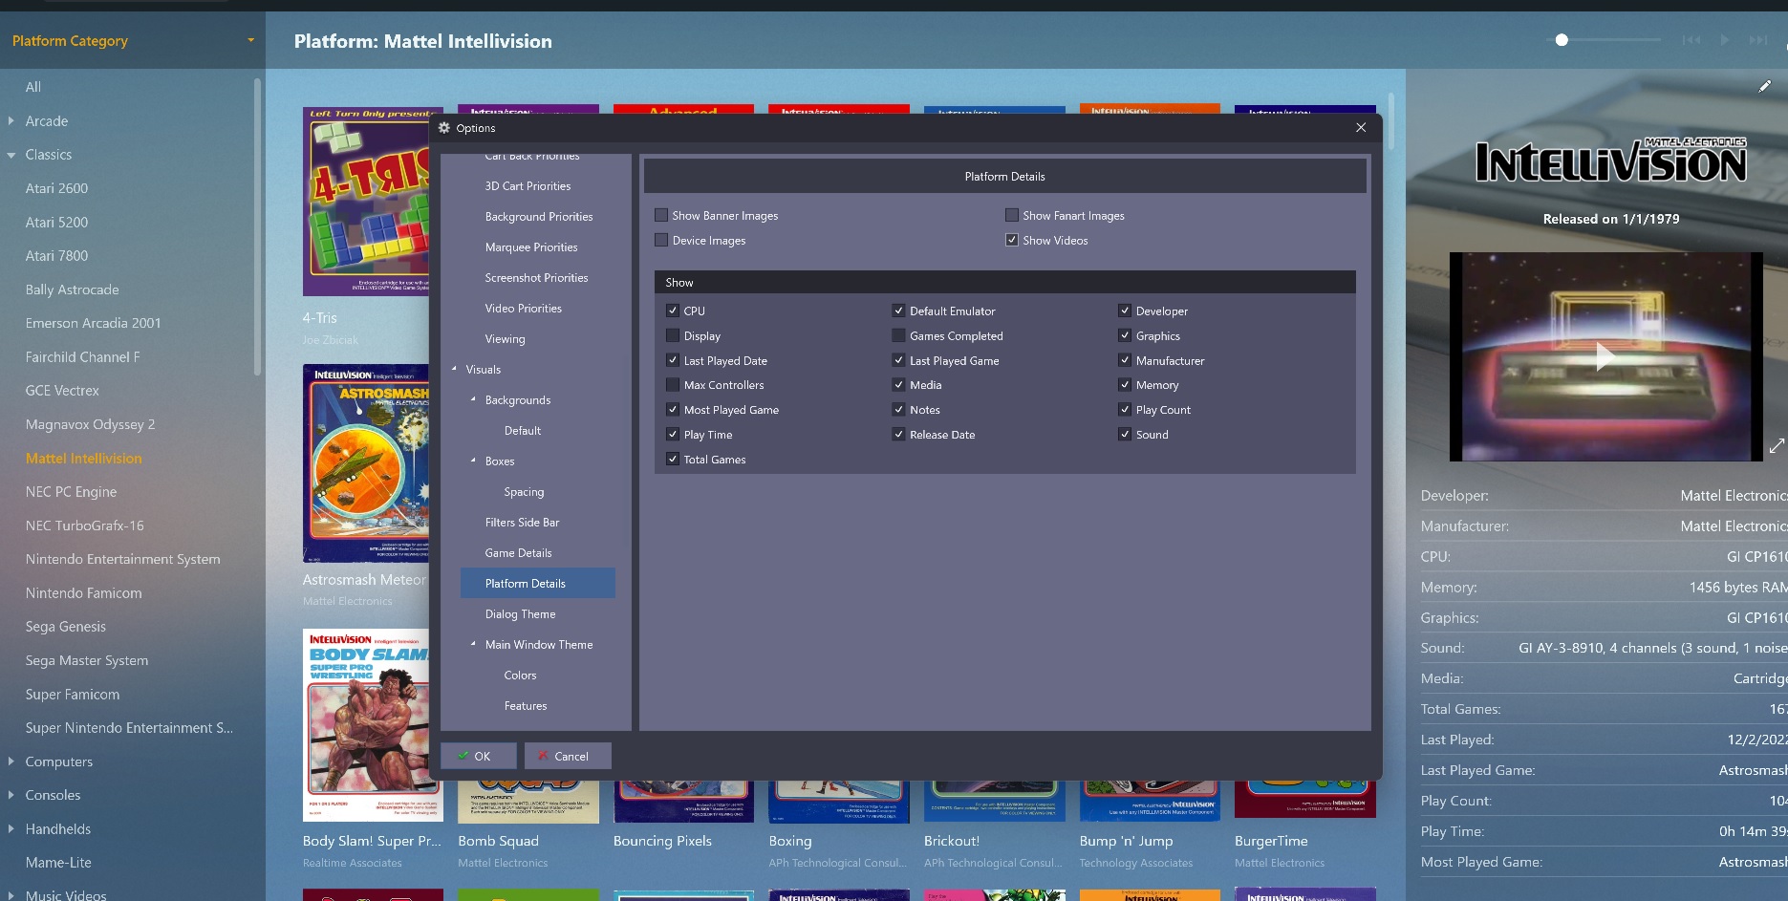Select Marquee Priorities option
The width and height of the screenshot is (1788, 901).
point(531,247)
